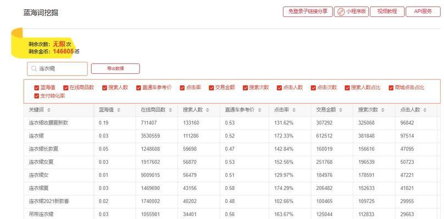Click search count cell 34401

click(190, 214)
